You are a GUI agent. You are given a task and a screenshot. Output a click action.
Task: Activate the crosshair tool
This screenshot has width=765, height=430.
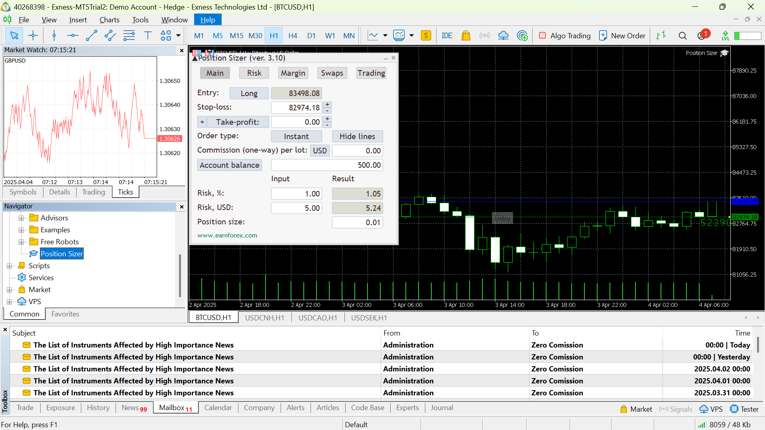click(x=33, y=36)
